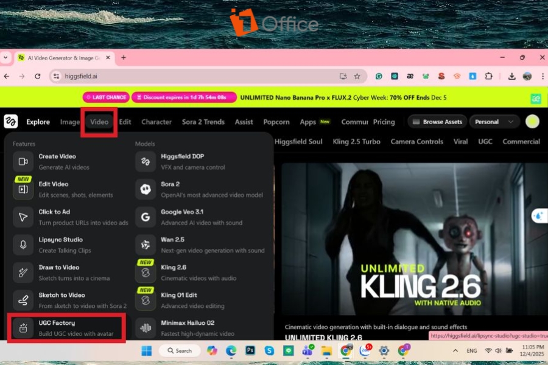
Task: Open the Kling 01 Edit icon
Action: pos(146,301)
